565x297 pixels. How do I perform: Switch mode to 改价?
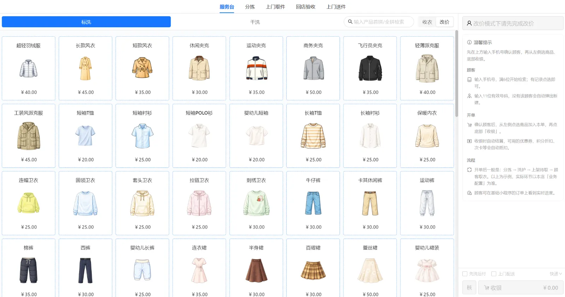click(x=445, y=22)
